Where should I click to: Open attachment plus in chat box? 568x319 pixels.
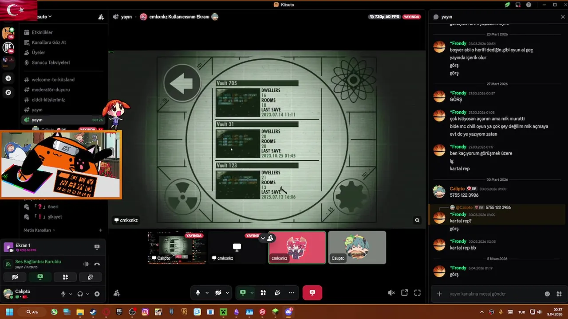point(439,294)
